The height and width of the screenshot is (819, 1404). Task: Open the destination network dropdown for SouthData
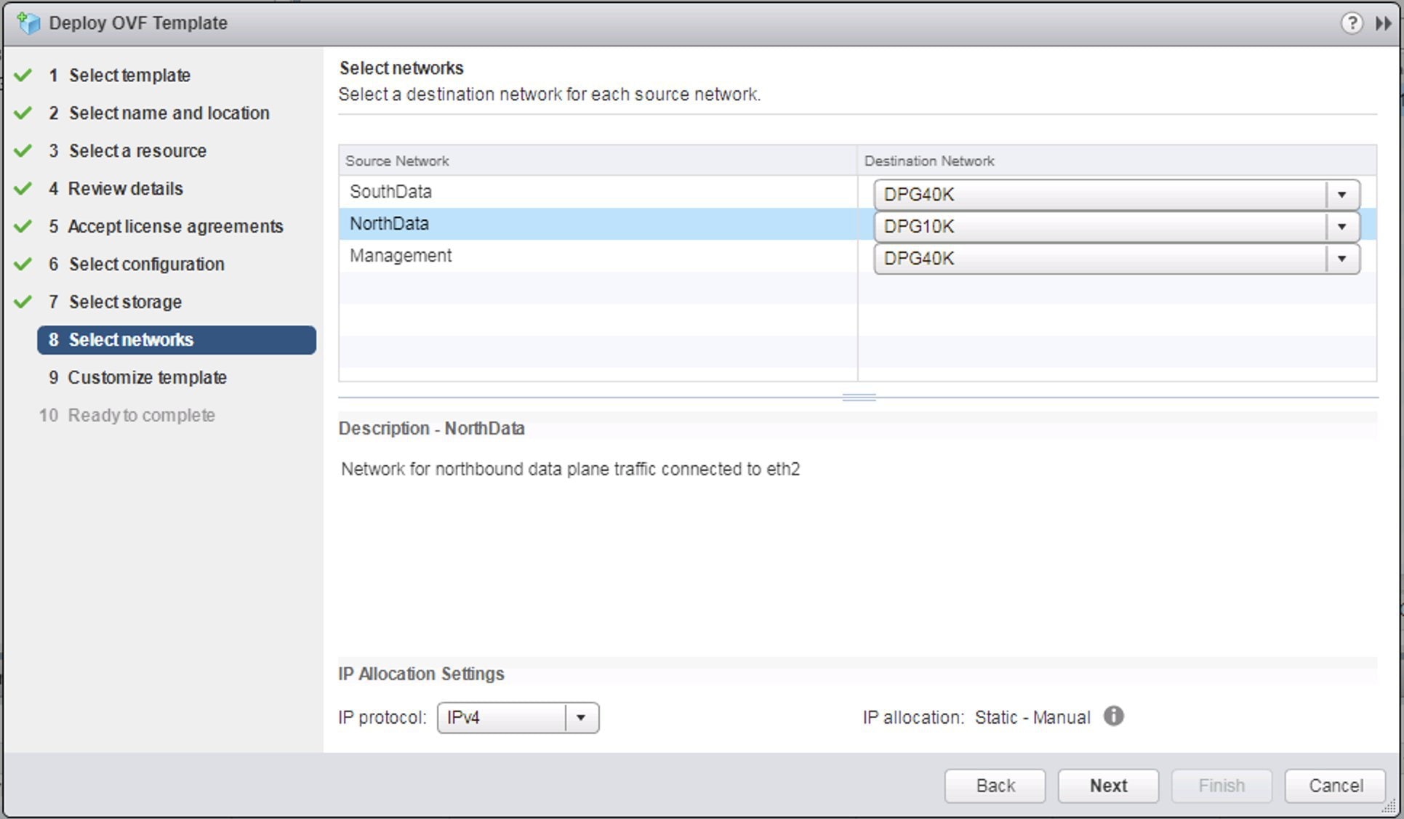[x=1342, y=194]
